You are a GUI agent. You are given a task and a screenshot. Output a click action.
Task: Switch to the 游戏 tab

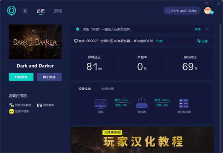pyautogui.click(x=58, y=11)
